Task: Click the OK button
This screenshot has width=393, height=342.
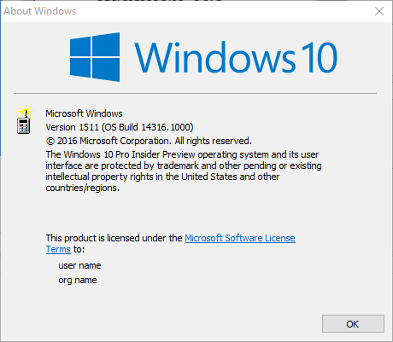Action: point(353,323)
